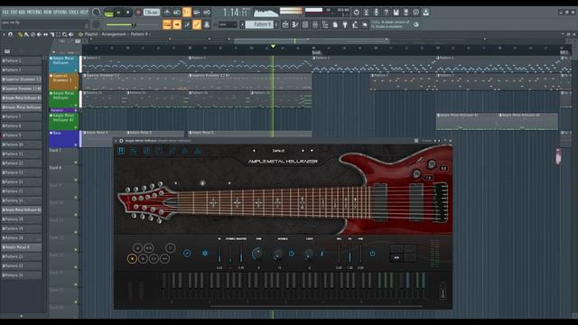Viewport: 578px width, 325px height.
Task: Toggle loop recording
Action: (x=207, y=12)
